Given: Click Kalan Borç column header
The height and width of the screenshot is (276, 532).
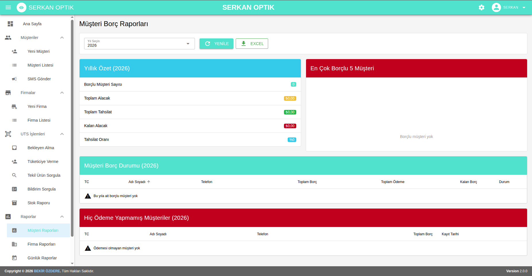Looking at the screenshot, I should [x=469, y=182].
